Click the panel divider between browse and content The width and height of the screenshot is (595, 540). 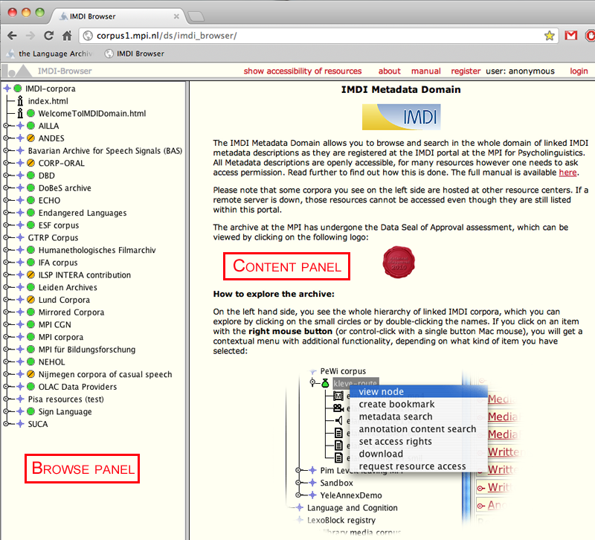coord(187,310)
